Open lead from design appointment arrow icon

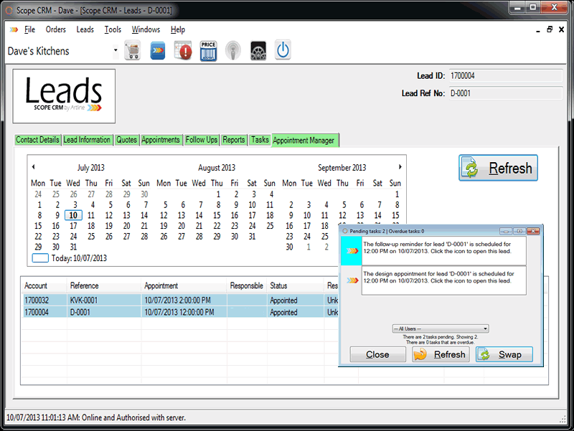(x=352, y=280)
